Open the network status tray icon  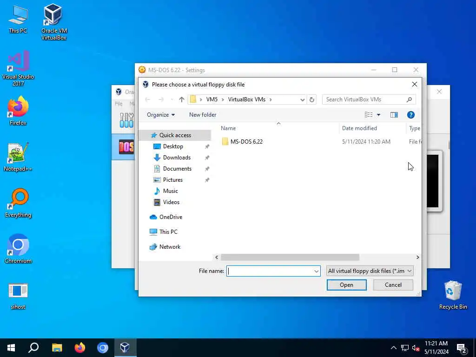405,348
